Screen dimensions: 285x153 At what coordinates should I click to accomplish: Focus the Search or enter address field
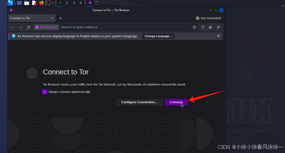125,27
